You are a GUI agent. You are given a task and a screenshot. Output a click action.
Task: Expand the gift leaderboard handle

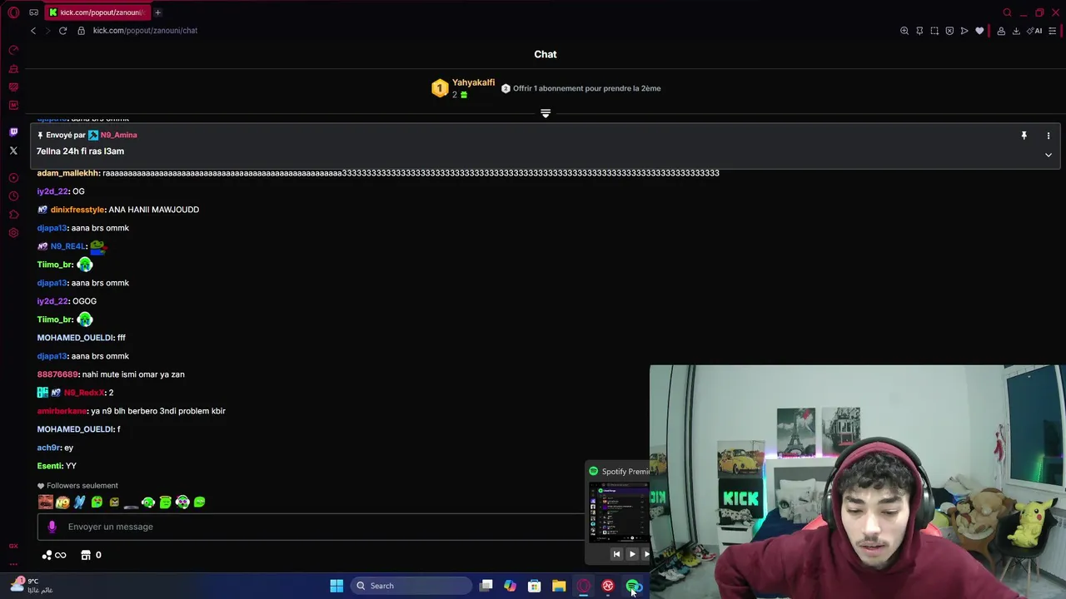[x=545, y=113]
